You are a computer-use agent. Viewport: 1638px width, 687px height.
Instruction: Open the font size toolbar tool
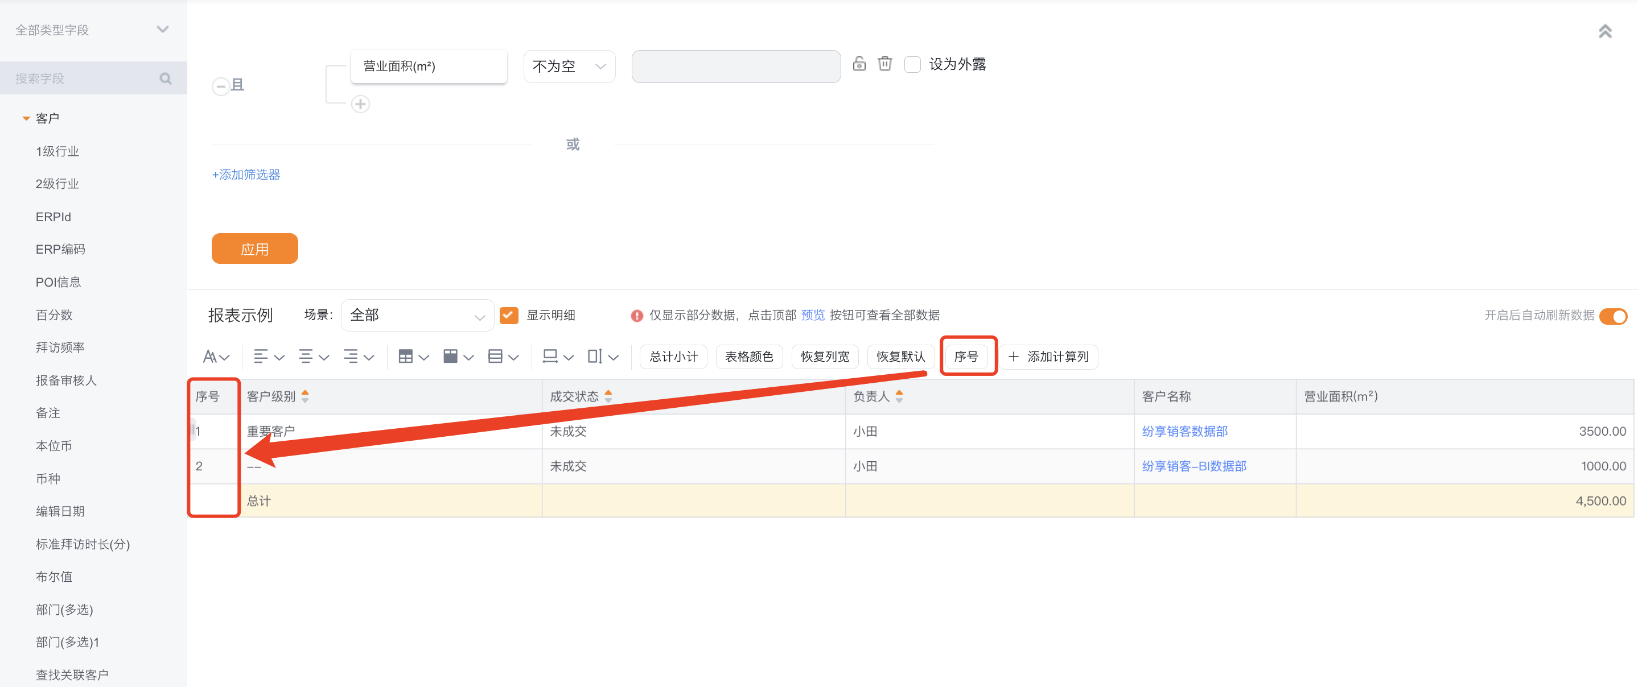(216, 357)
